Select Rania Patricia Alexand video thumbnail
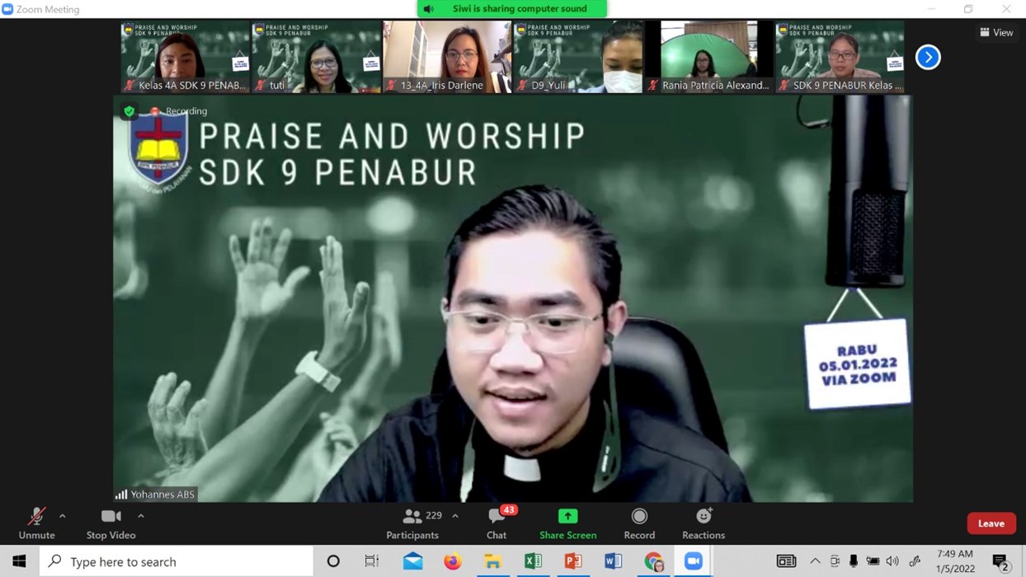The image size is (1026, 577). pyautogui.click(x=709, y=57)
